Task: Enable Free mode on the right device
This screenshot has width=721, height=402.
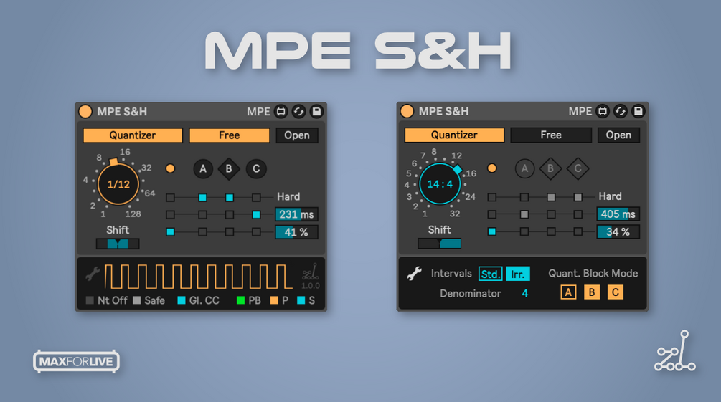Action: [551, 135]
